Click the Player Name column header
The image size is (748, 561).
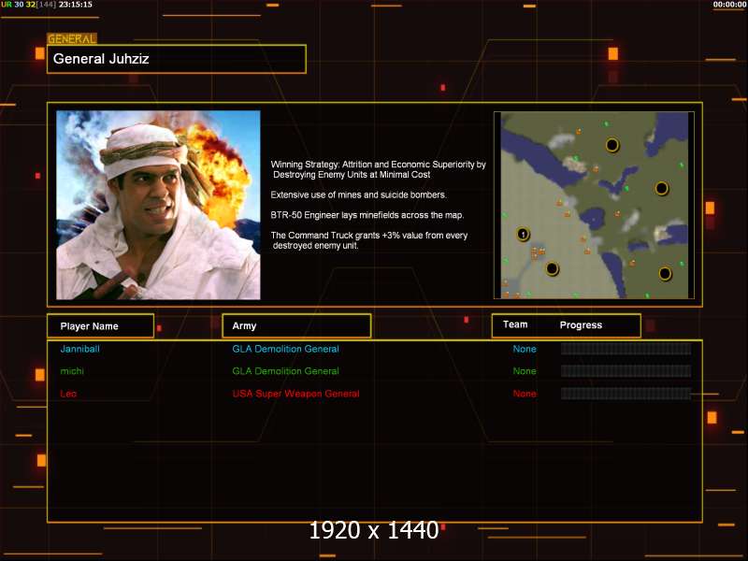point(101,326)
